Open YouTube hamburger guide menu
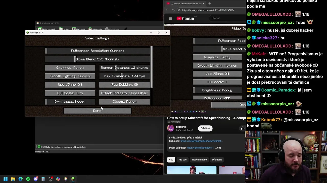The height and width of the screenshot is (183, 327). pos(170,18)
